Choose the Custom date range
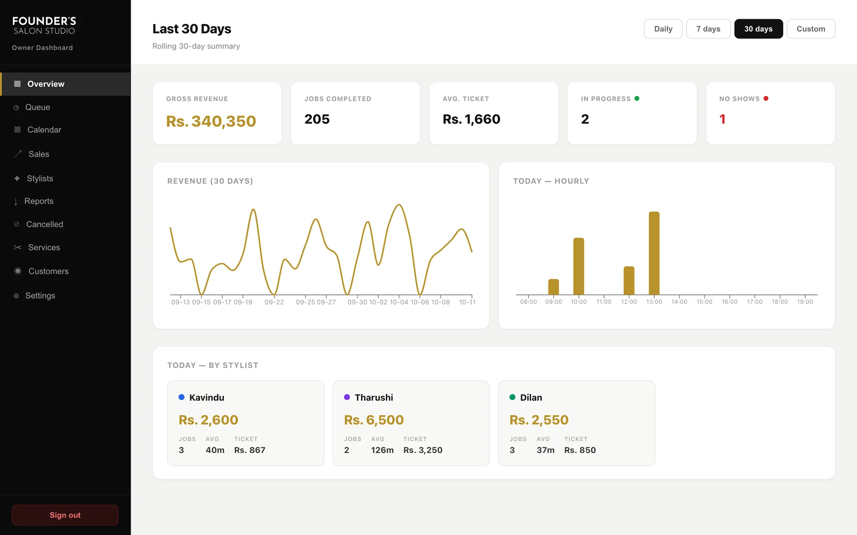Screen dimensions: 857x535 (x=811, y=29)
